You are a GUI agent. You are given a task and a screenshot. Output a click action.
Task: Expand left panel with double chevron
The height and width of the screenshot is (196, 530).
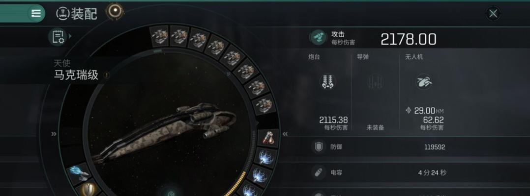click(x=54, y=134)
